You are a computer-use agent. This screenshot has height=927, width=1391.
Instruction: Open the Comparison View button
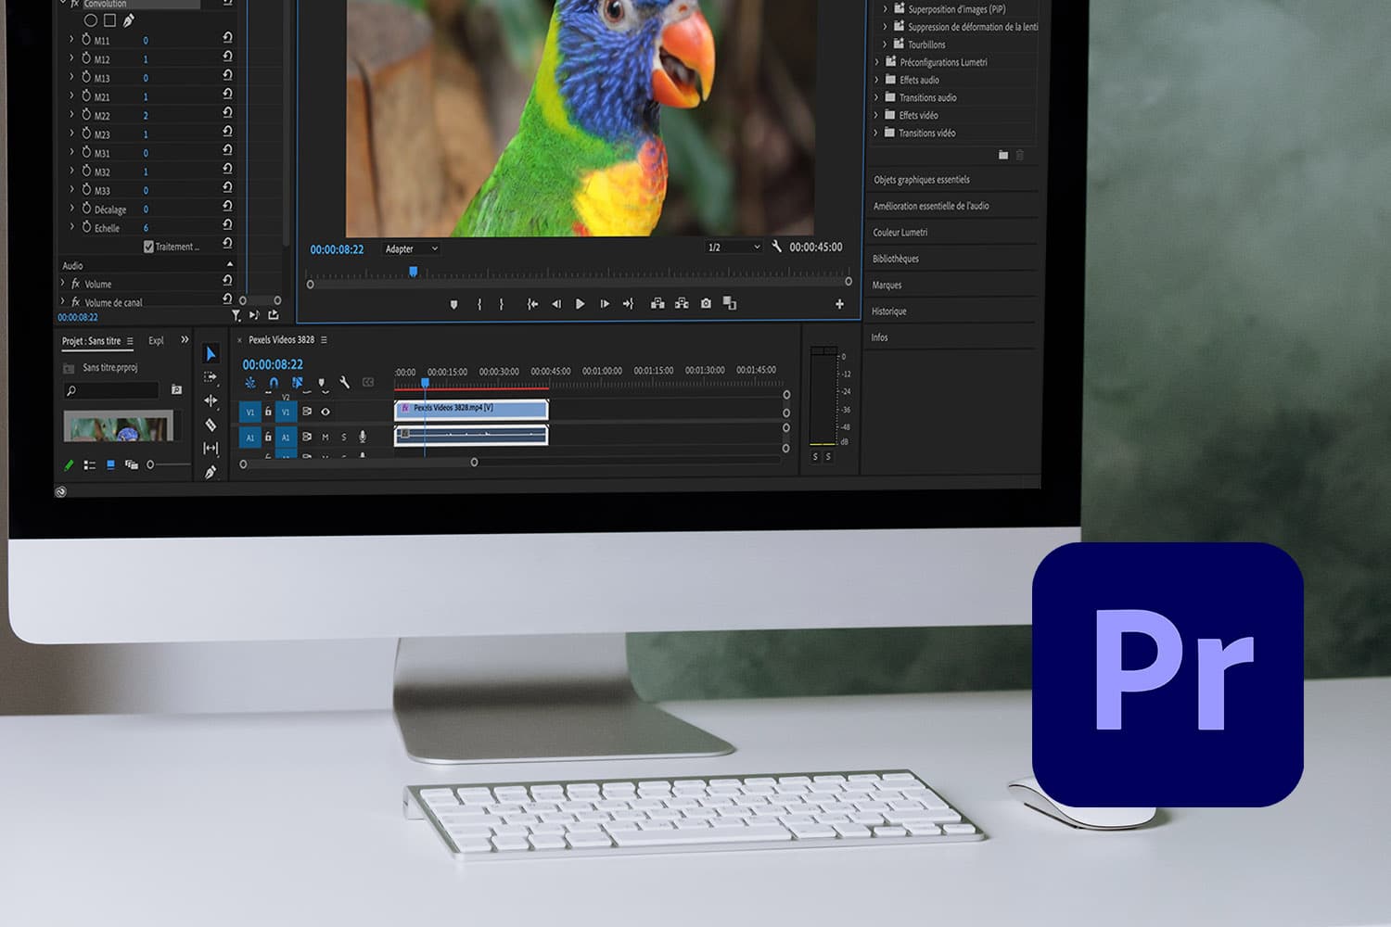pos(730,303)
